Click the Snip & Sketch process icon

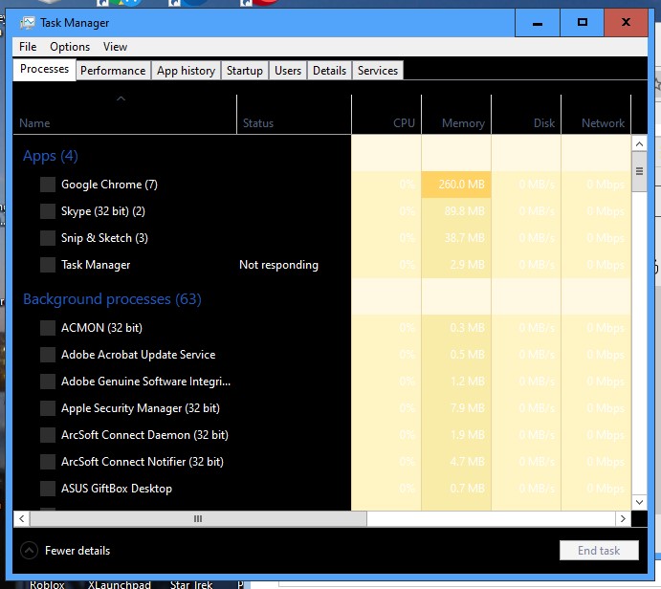tap(48, 238)
